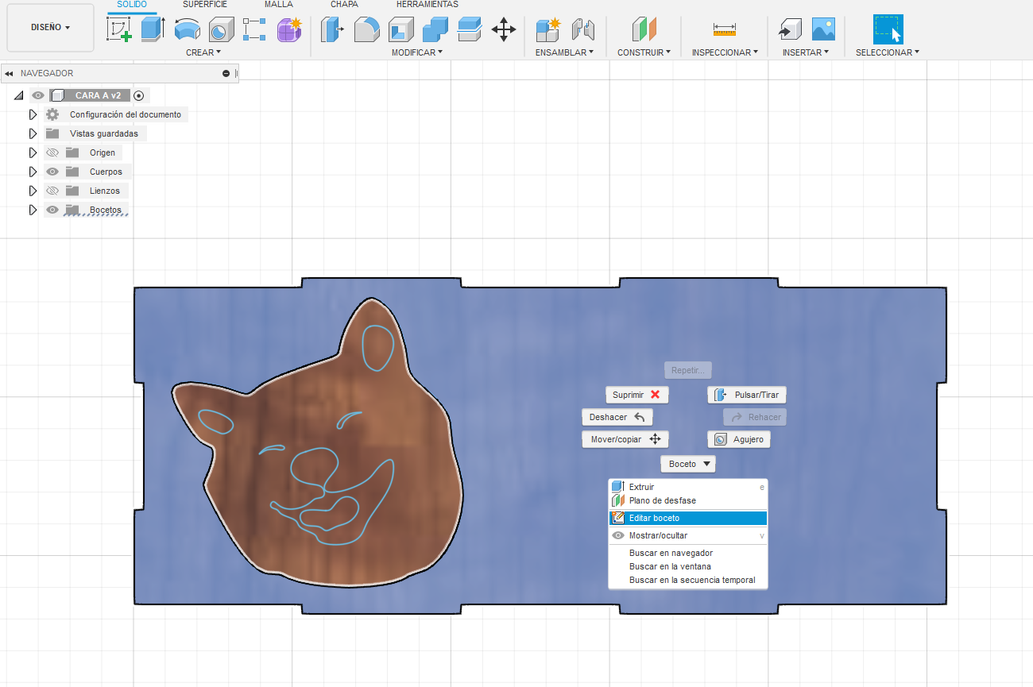Start a new sketch with Create Sketch icon
This screenshot has width=1033, height=687.
[120, 29]
